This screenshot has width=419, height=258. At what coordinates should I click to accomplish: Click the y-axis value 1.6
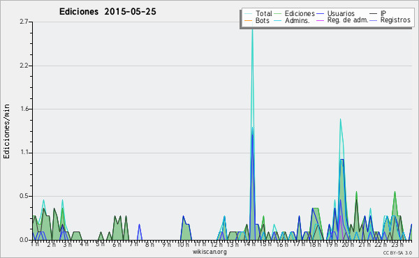(x=24, y=109)
